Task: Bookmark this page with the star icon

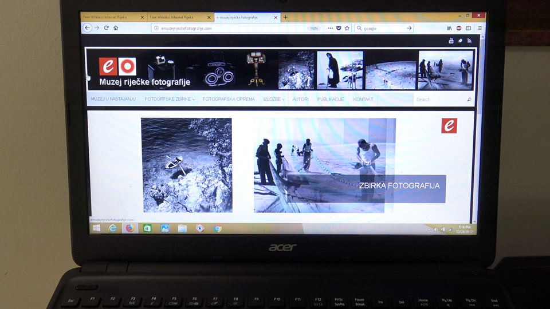Action: coord(347,28)
